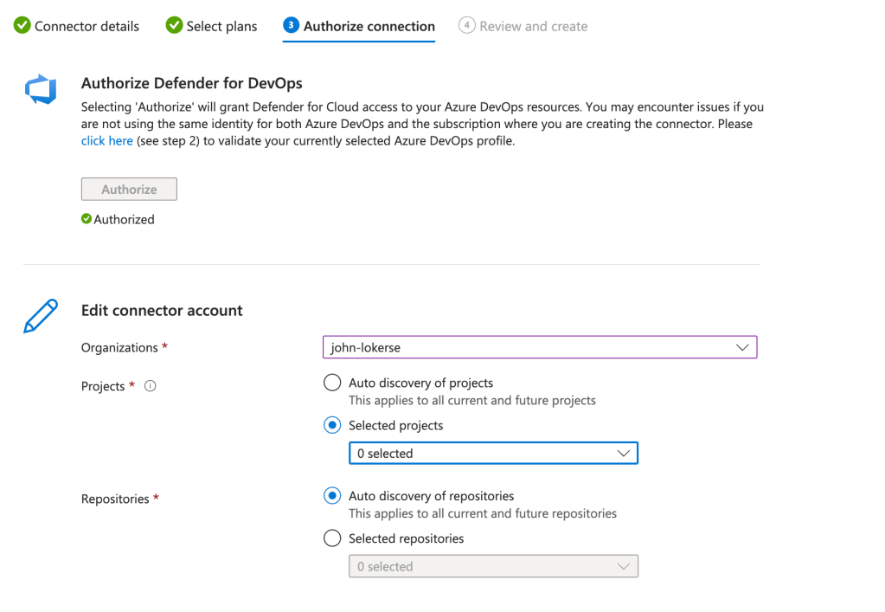Enable Auto discovery of repositories option
The width and height of the screenshot is (885, 612).
coord(332,496)
